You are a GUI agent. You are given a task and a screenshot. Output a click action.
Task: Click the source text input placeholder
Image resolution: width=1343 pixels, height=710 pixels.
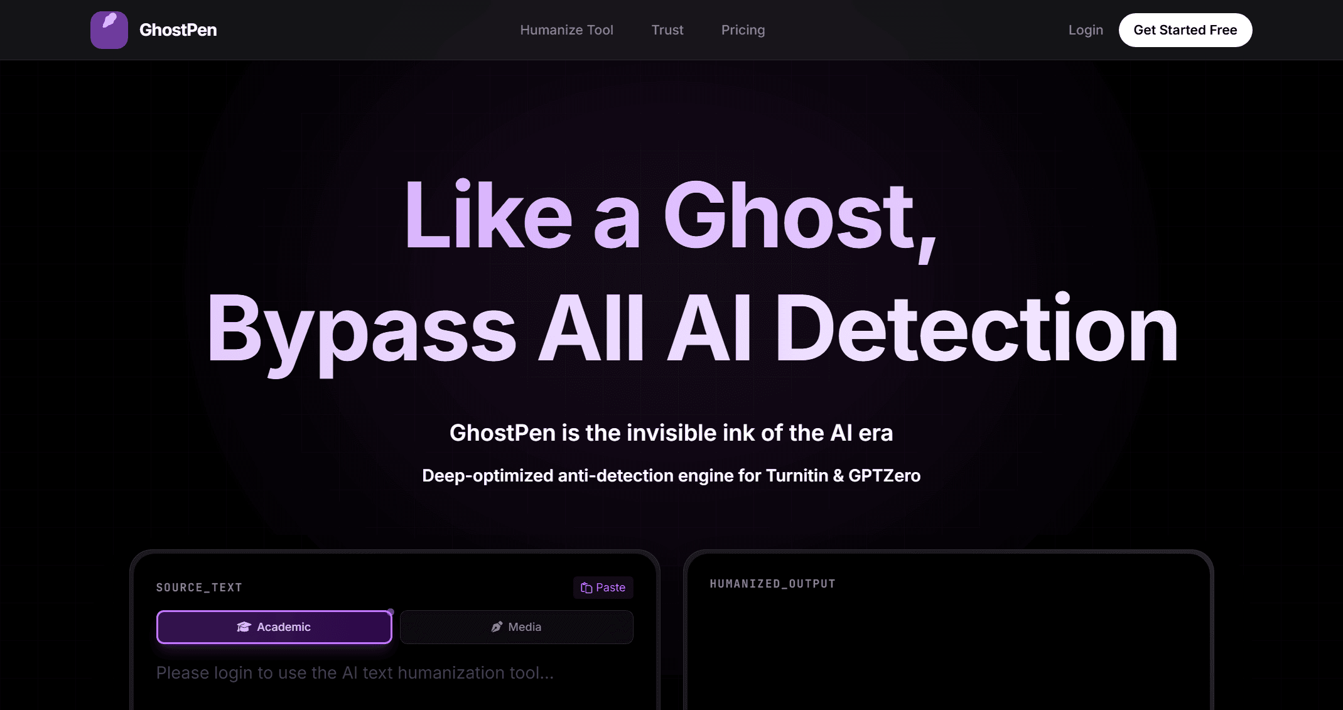(355, 673)
